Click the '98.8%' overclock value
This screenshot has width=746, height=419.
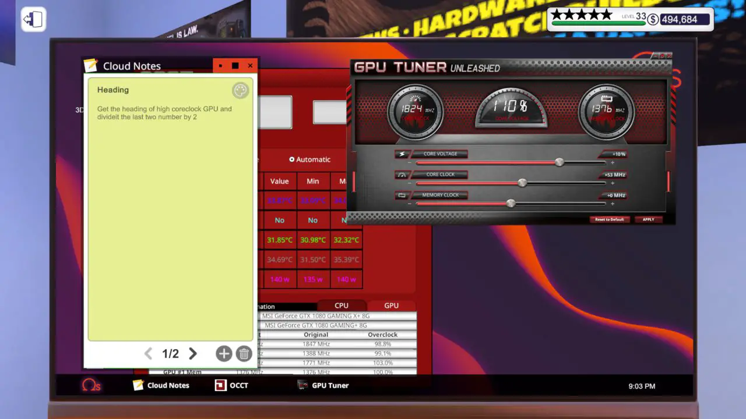tap(383, 344)
